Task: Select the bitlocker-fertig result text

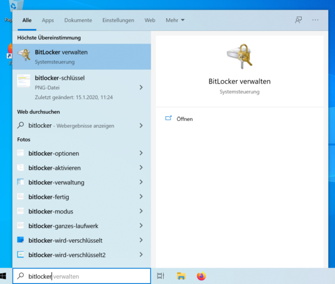Action: pos(49,197)
